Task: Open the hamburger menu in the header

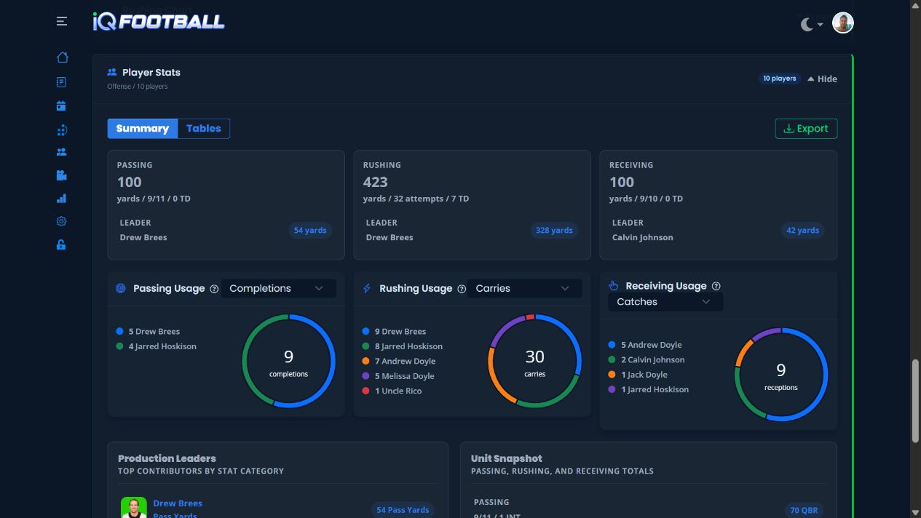Action: (x=62, y=22)
